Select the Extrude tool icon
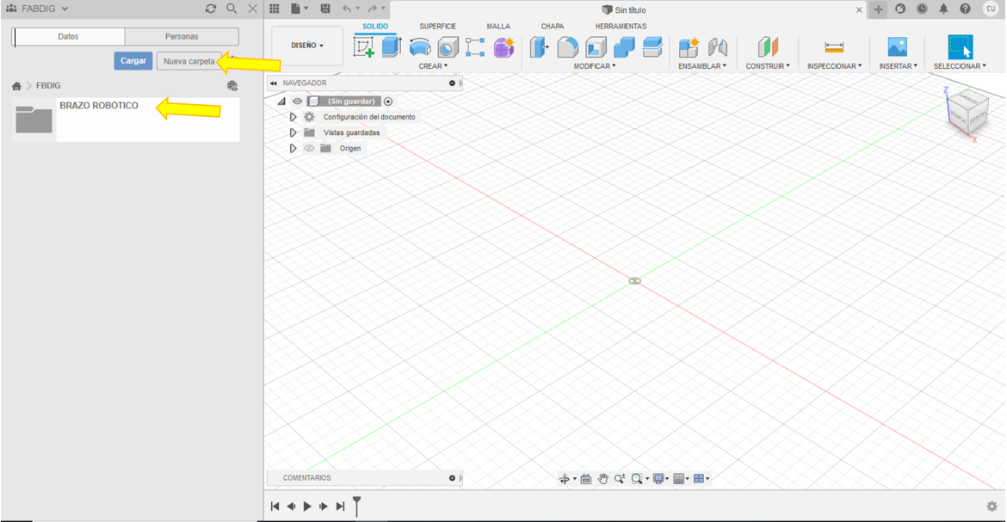The height and width of the screenshot is (522, 1007). pos(391,47)
